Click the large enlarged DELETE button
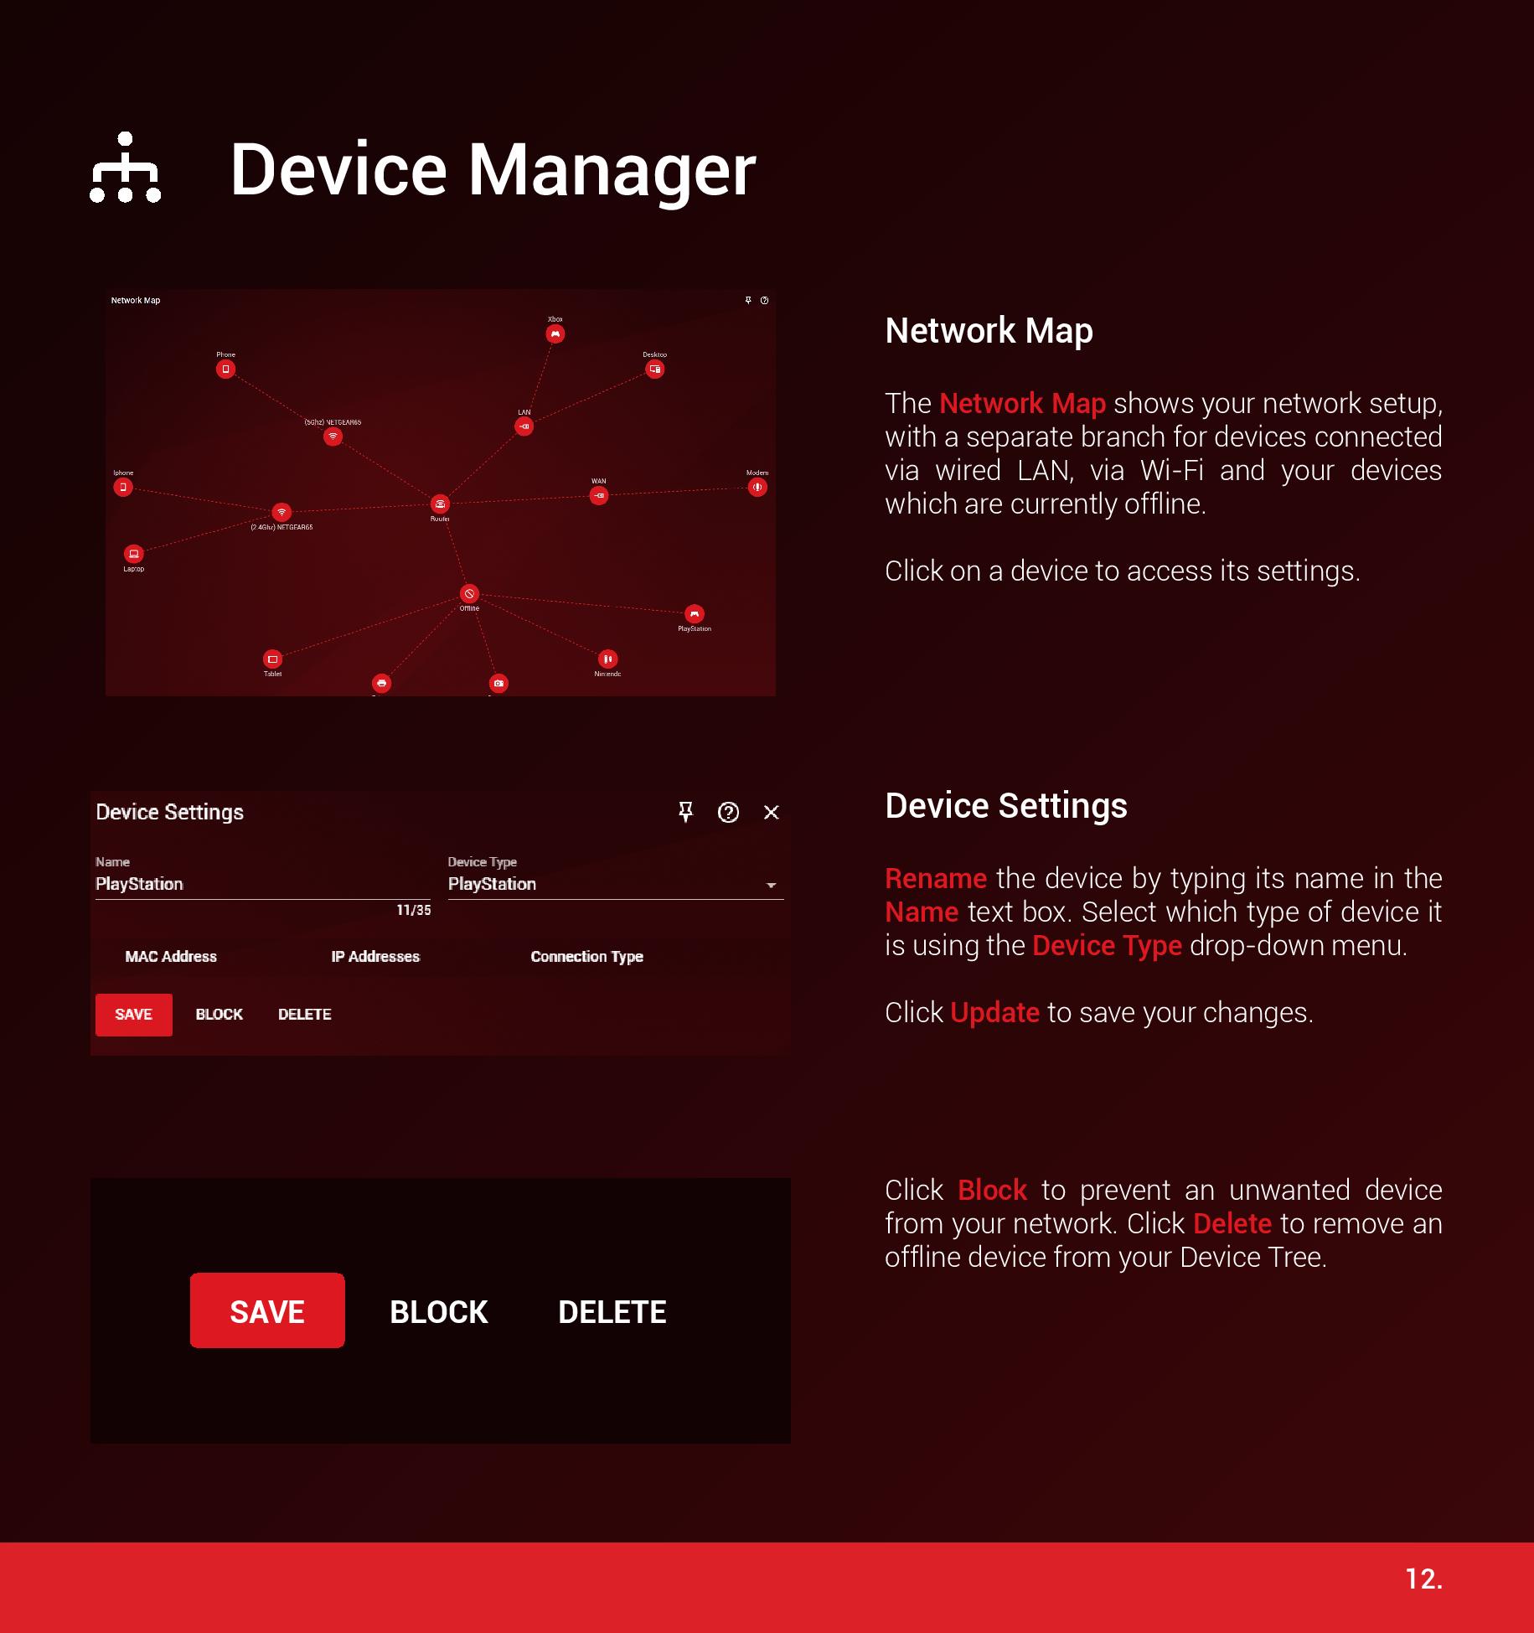 [x=612, y=1311]
